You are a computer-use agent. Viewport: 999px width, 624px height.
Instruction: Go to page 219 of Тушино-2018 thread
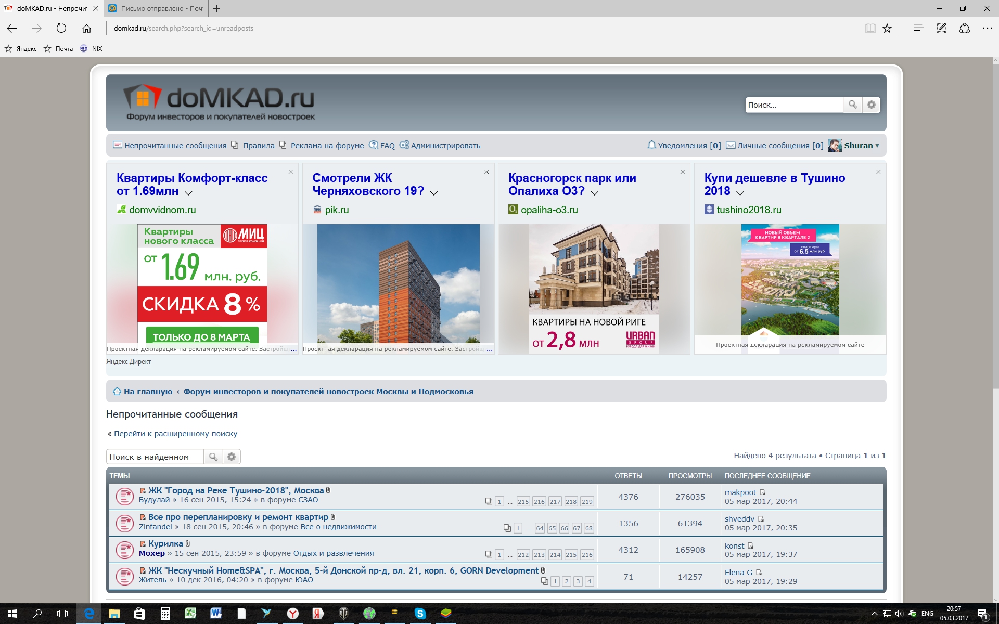586,502
